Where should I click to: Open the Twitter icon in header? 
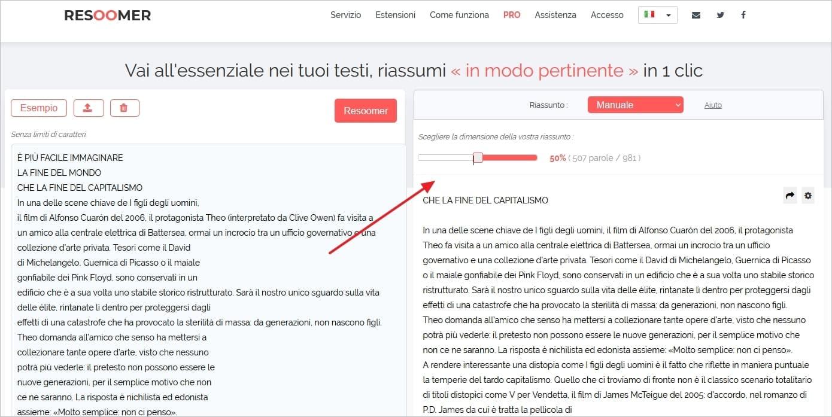point(720,15)
